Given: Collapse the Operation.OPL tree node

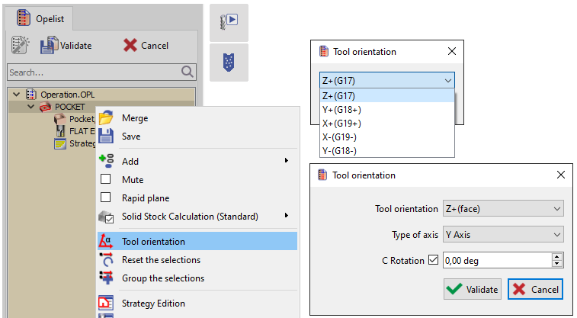Looking at the screenshot, I should point(17,95).
